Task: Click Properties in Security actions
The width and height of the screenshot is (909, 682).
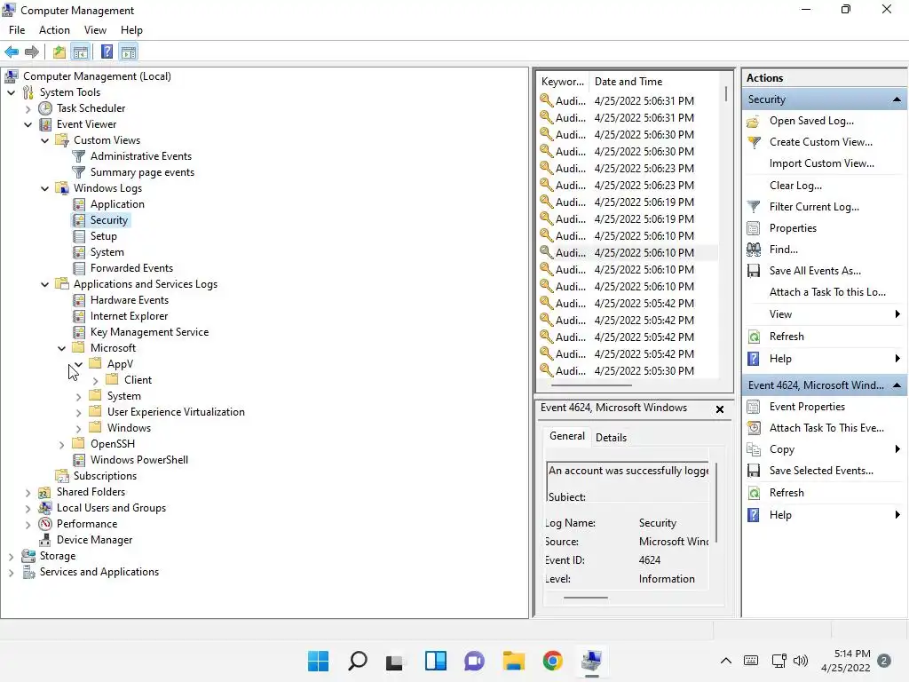Action: tap(793, 228)
